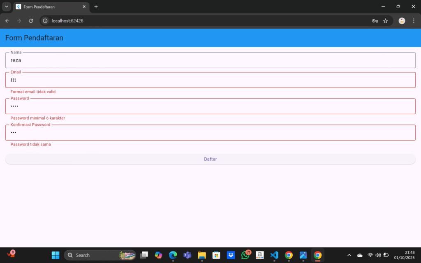421x263 pixels.
Task: Reload the page with the refresh icon
Action: coord(31,21)
